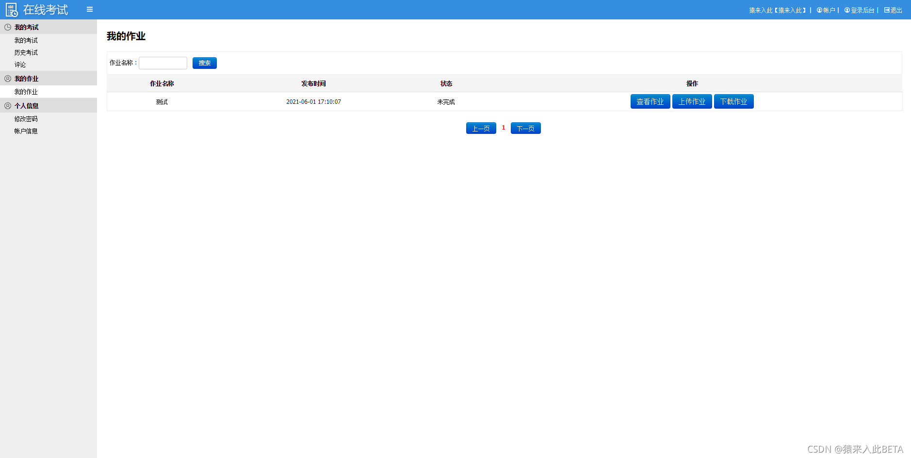Click the user icon beside 个人信息 section
This screenshot has height=458, width=911.
pyautogui.click(x=8, y=106)
